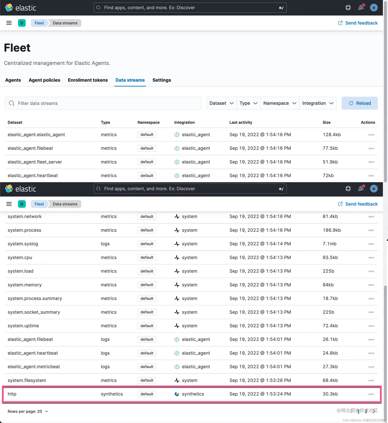Click elastic_agent.metricbeat dataset name
The height and width of the screenshot is (423, 388).
(x=34, y=367)
